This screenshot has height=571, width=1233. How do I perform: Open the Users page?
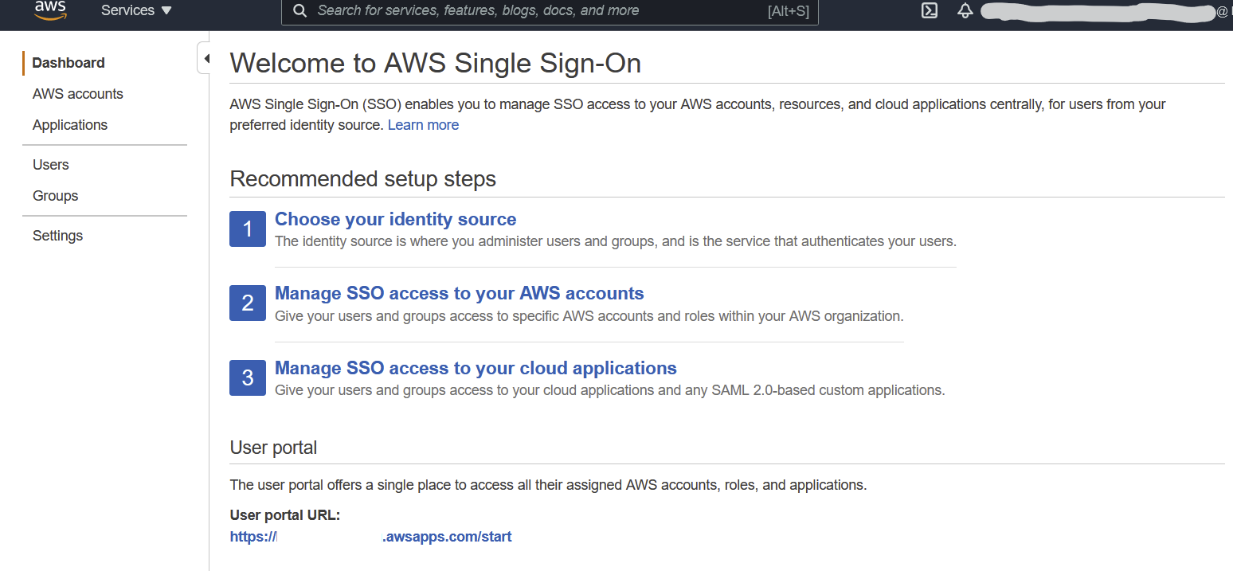point(51,165)
